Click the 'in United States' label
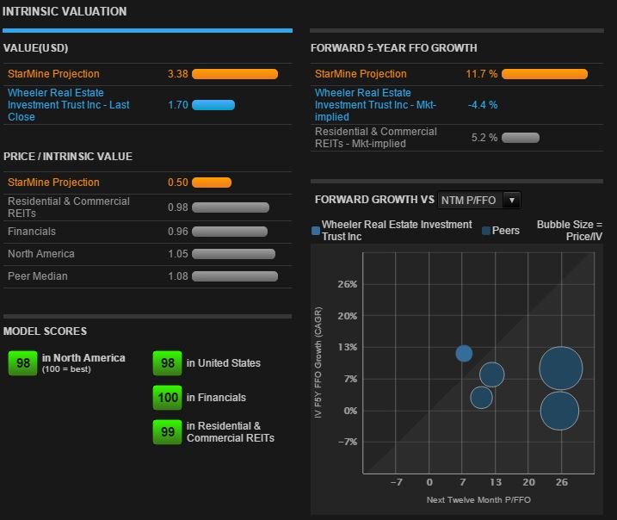 tap(224, 363)
